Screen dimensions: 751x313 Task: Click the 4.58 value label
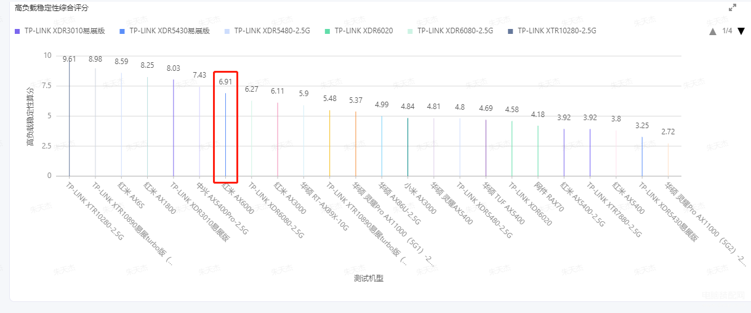512,110
